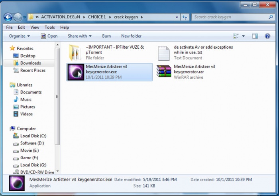Open the View menu
Screen dimensions: 279x196
(35, 27)
